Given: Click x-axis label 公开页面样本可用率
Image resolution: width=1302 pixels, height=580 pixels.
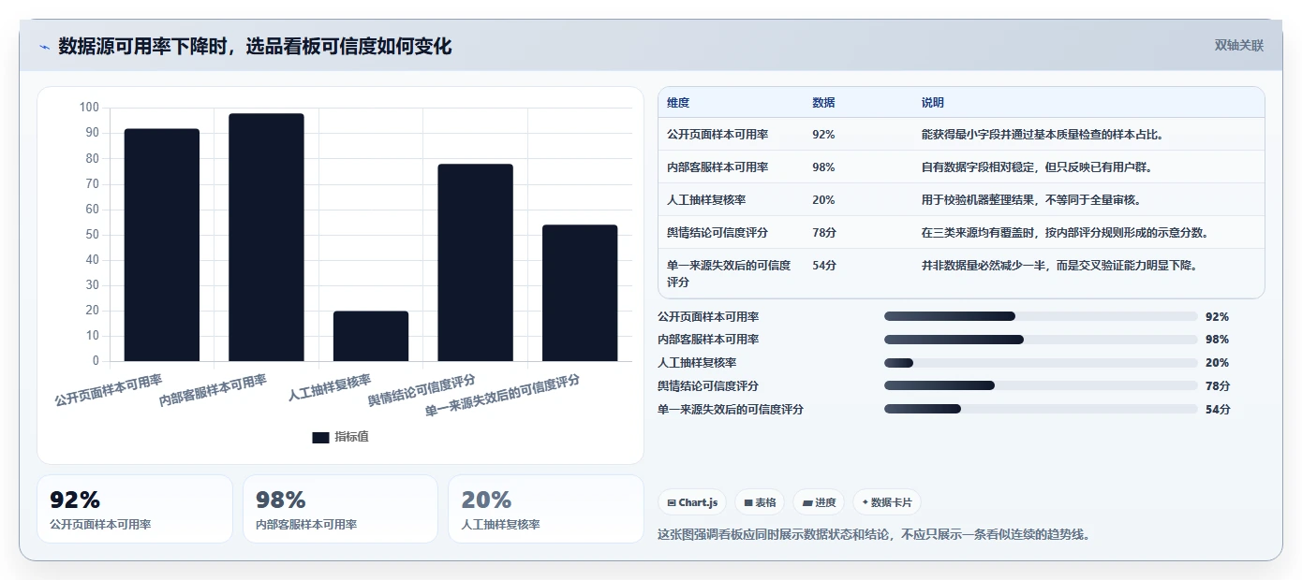Looking at the screenshot, I should click(x=109, y=390).
